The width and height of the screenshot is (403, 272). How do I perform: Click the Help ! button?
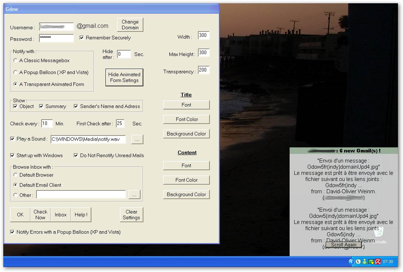point(81,215)
